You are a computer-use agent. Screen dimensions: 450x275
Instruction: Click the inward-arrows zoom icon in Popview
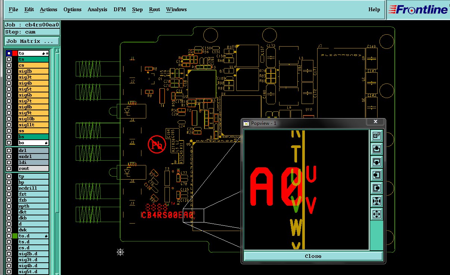coord(376,201)
